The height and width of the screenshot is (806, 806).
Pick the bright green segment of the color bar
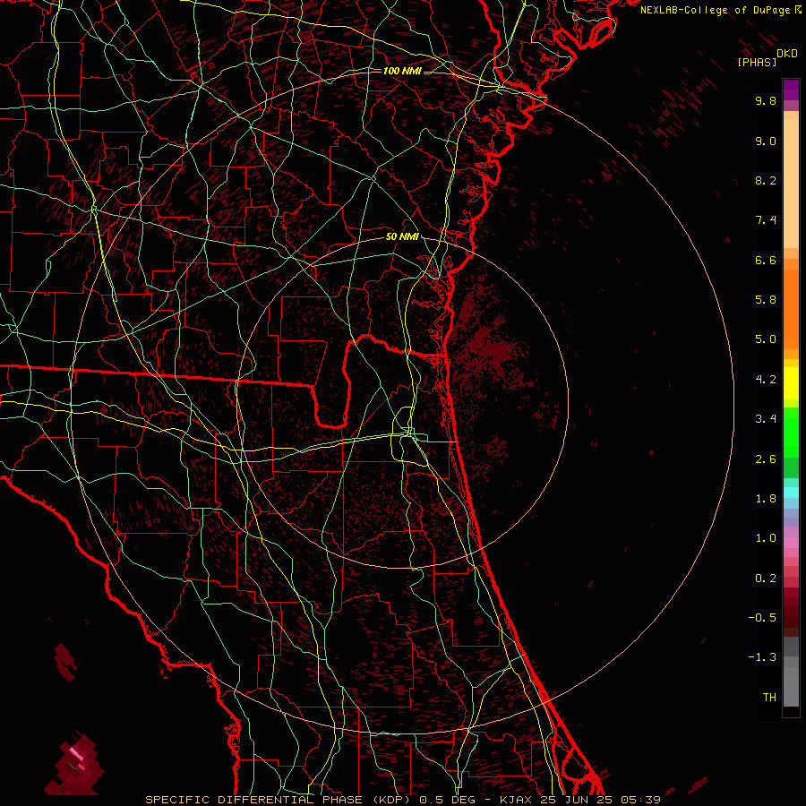(x=791, y=434)
